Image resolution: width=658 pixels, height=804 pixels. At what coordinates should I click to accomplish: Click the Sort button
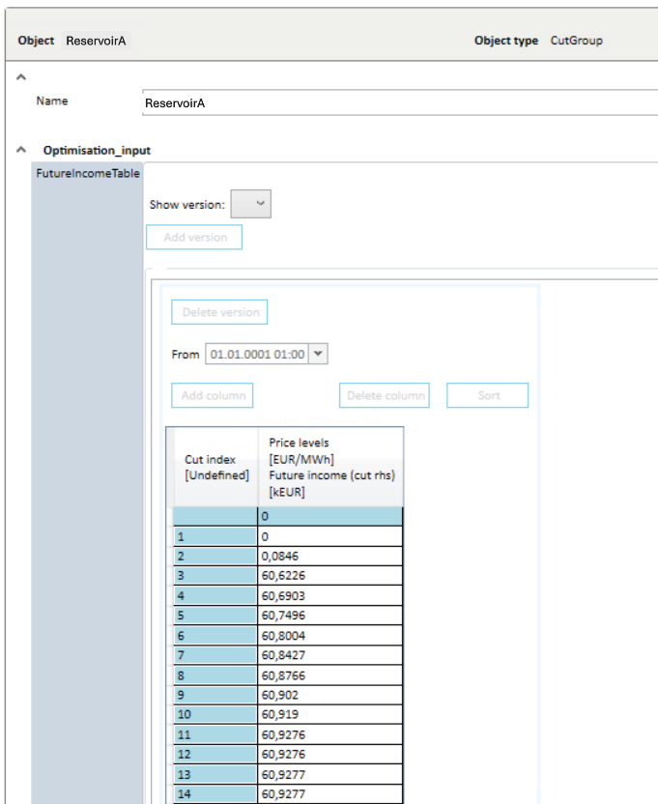pyautogui.click(x=488, y=395)
